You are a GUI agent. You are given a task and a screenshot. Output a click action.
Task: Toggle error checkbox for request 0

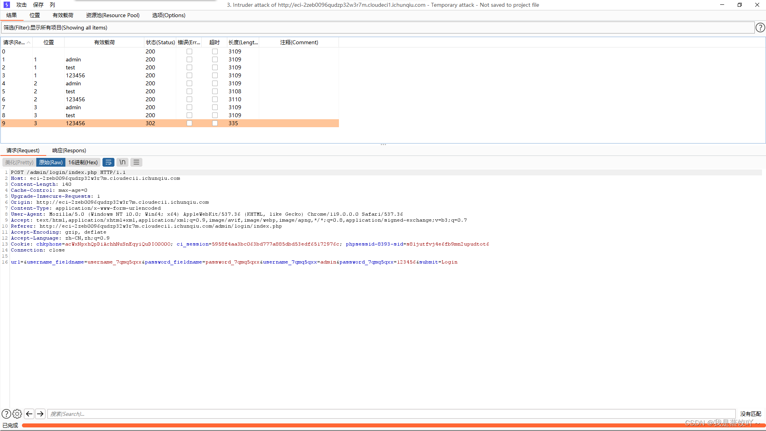pyautogui.click(x=189, y=51)
